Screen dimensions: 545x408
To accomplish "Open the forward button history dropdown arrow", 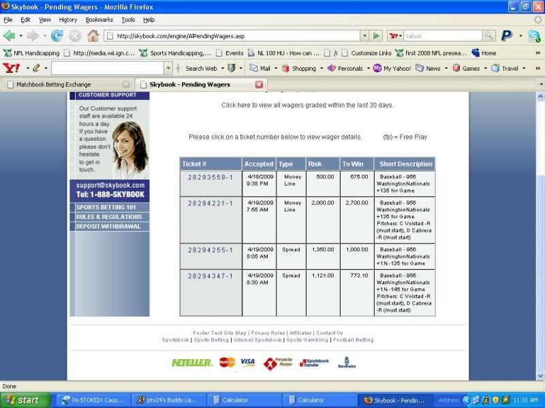I will (44, 36).
